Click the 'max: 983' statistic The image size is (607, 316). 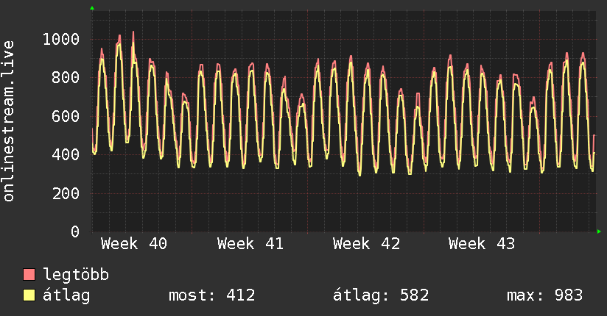coord(544,295)
